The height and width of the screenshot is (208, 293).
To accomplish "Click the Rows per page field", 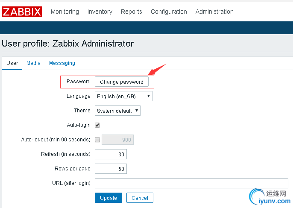I will click(111, 169).
